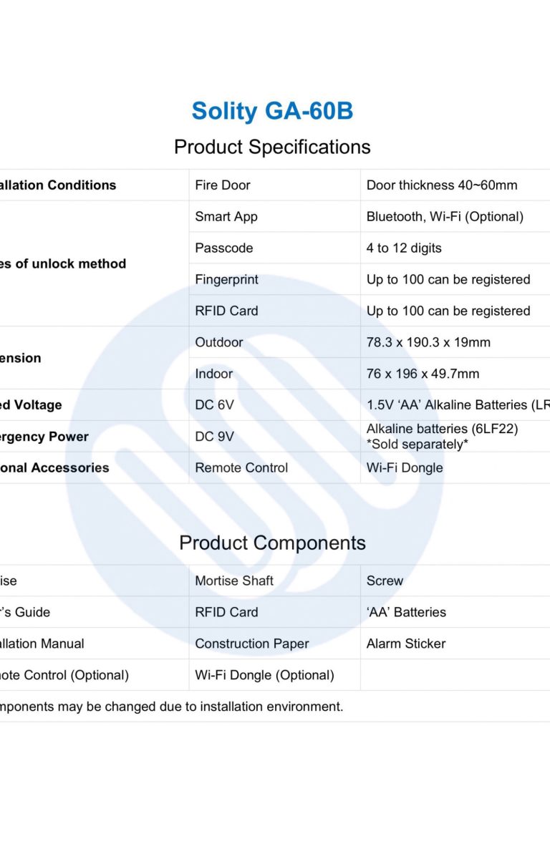
Task: Click the Door thickness 40~60mm text
Action: (442, 185)
